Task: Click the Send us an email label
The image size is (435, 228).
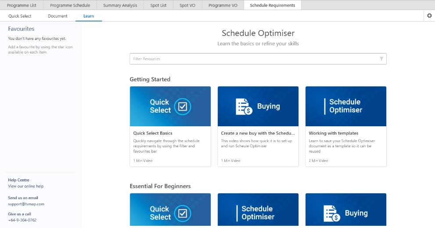Action: 23,198
